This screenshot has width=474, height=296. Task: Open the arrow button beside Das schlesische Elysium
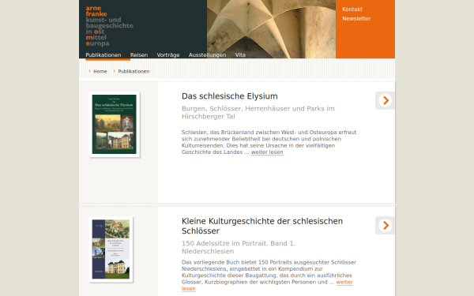pos(386,100)
